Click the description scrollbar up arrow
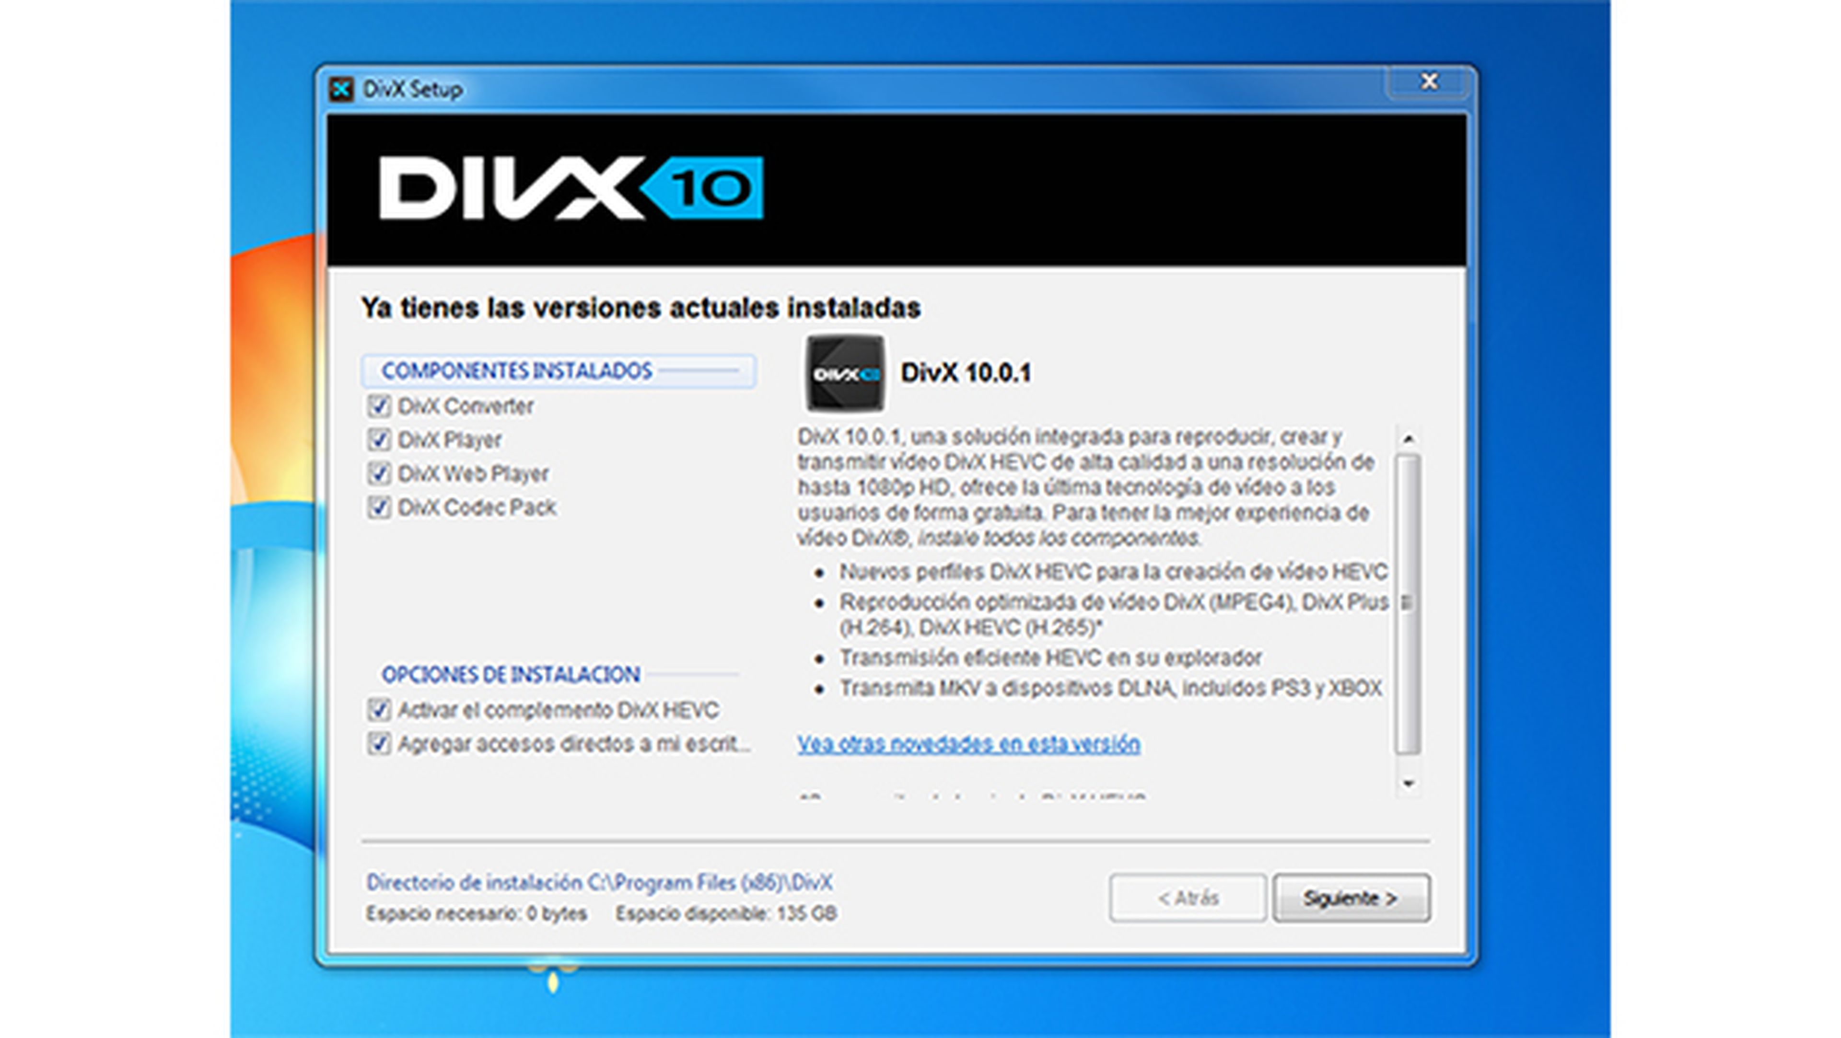Image resolution: width=1841 pixels, height=1038 pixels. coord(1408,438)
